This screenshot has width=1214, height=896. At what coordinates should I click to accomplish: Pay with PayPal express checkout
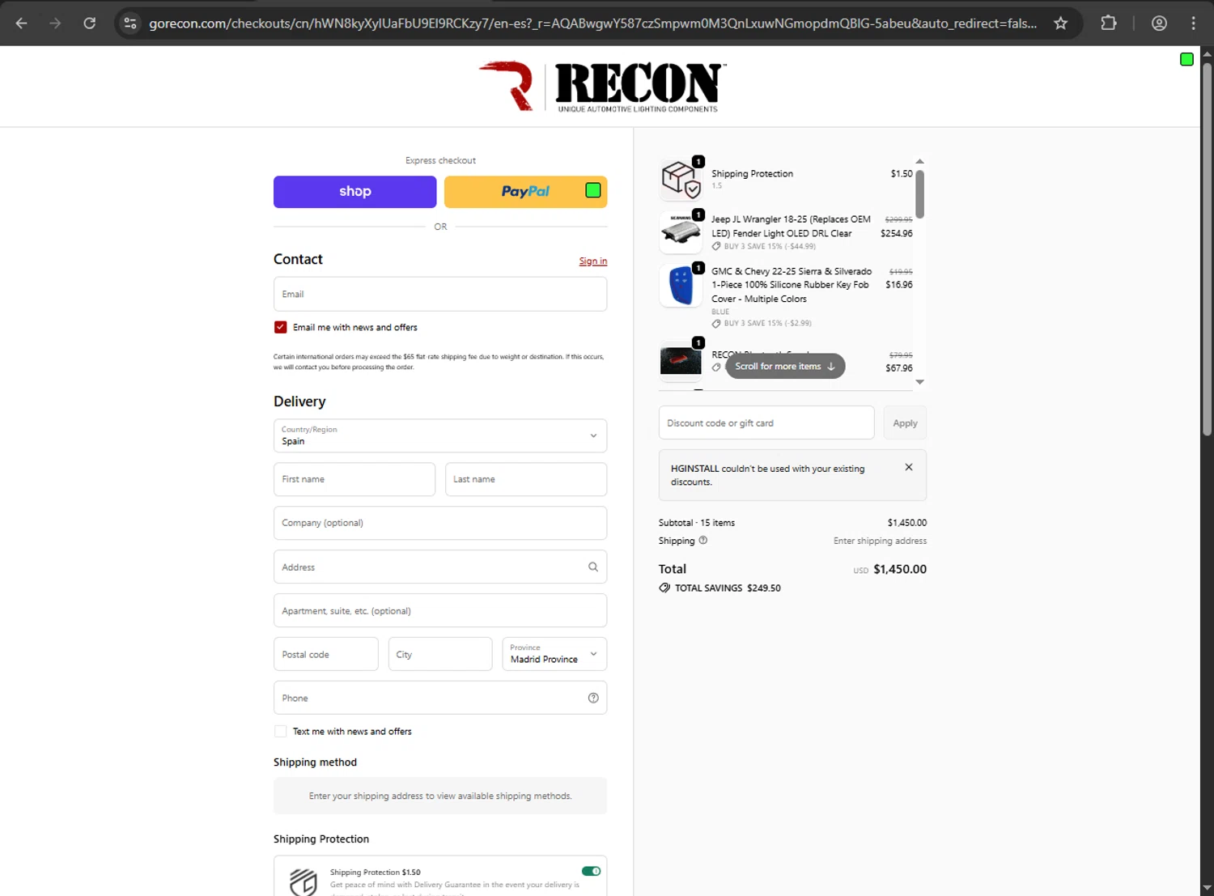click(525, 192)
